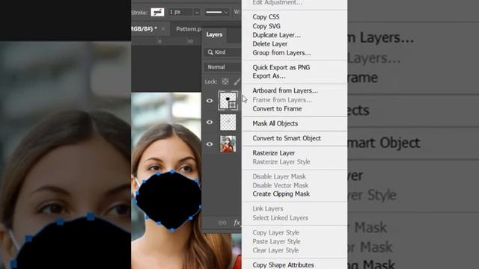Select the empty transparent layer thumbnail
Viewport: 479px width, 269px height.
[x=228, y=122]
